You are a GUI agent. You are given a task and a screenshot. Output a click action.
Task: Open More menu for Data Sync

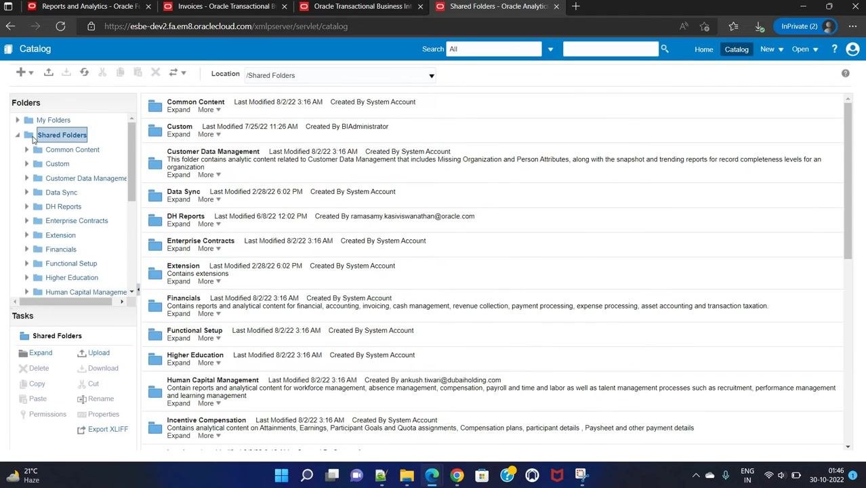click(209, 200)
